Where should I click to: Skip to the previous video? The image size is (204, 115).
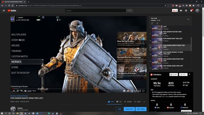click(14, 91)
